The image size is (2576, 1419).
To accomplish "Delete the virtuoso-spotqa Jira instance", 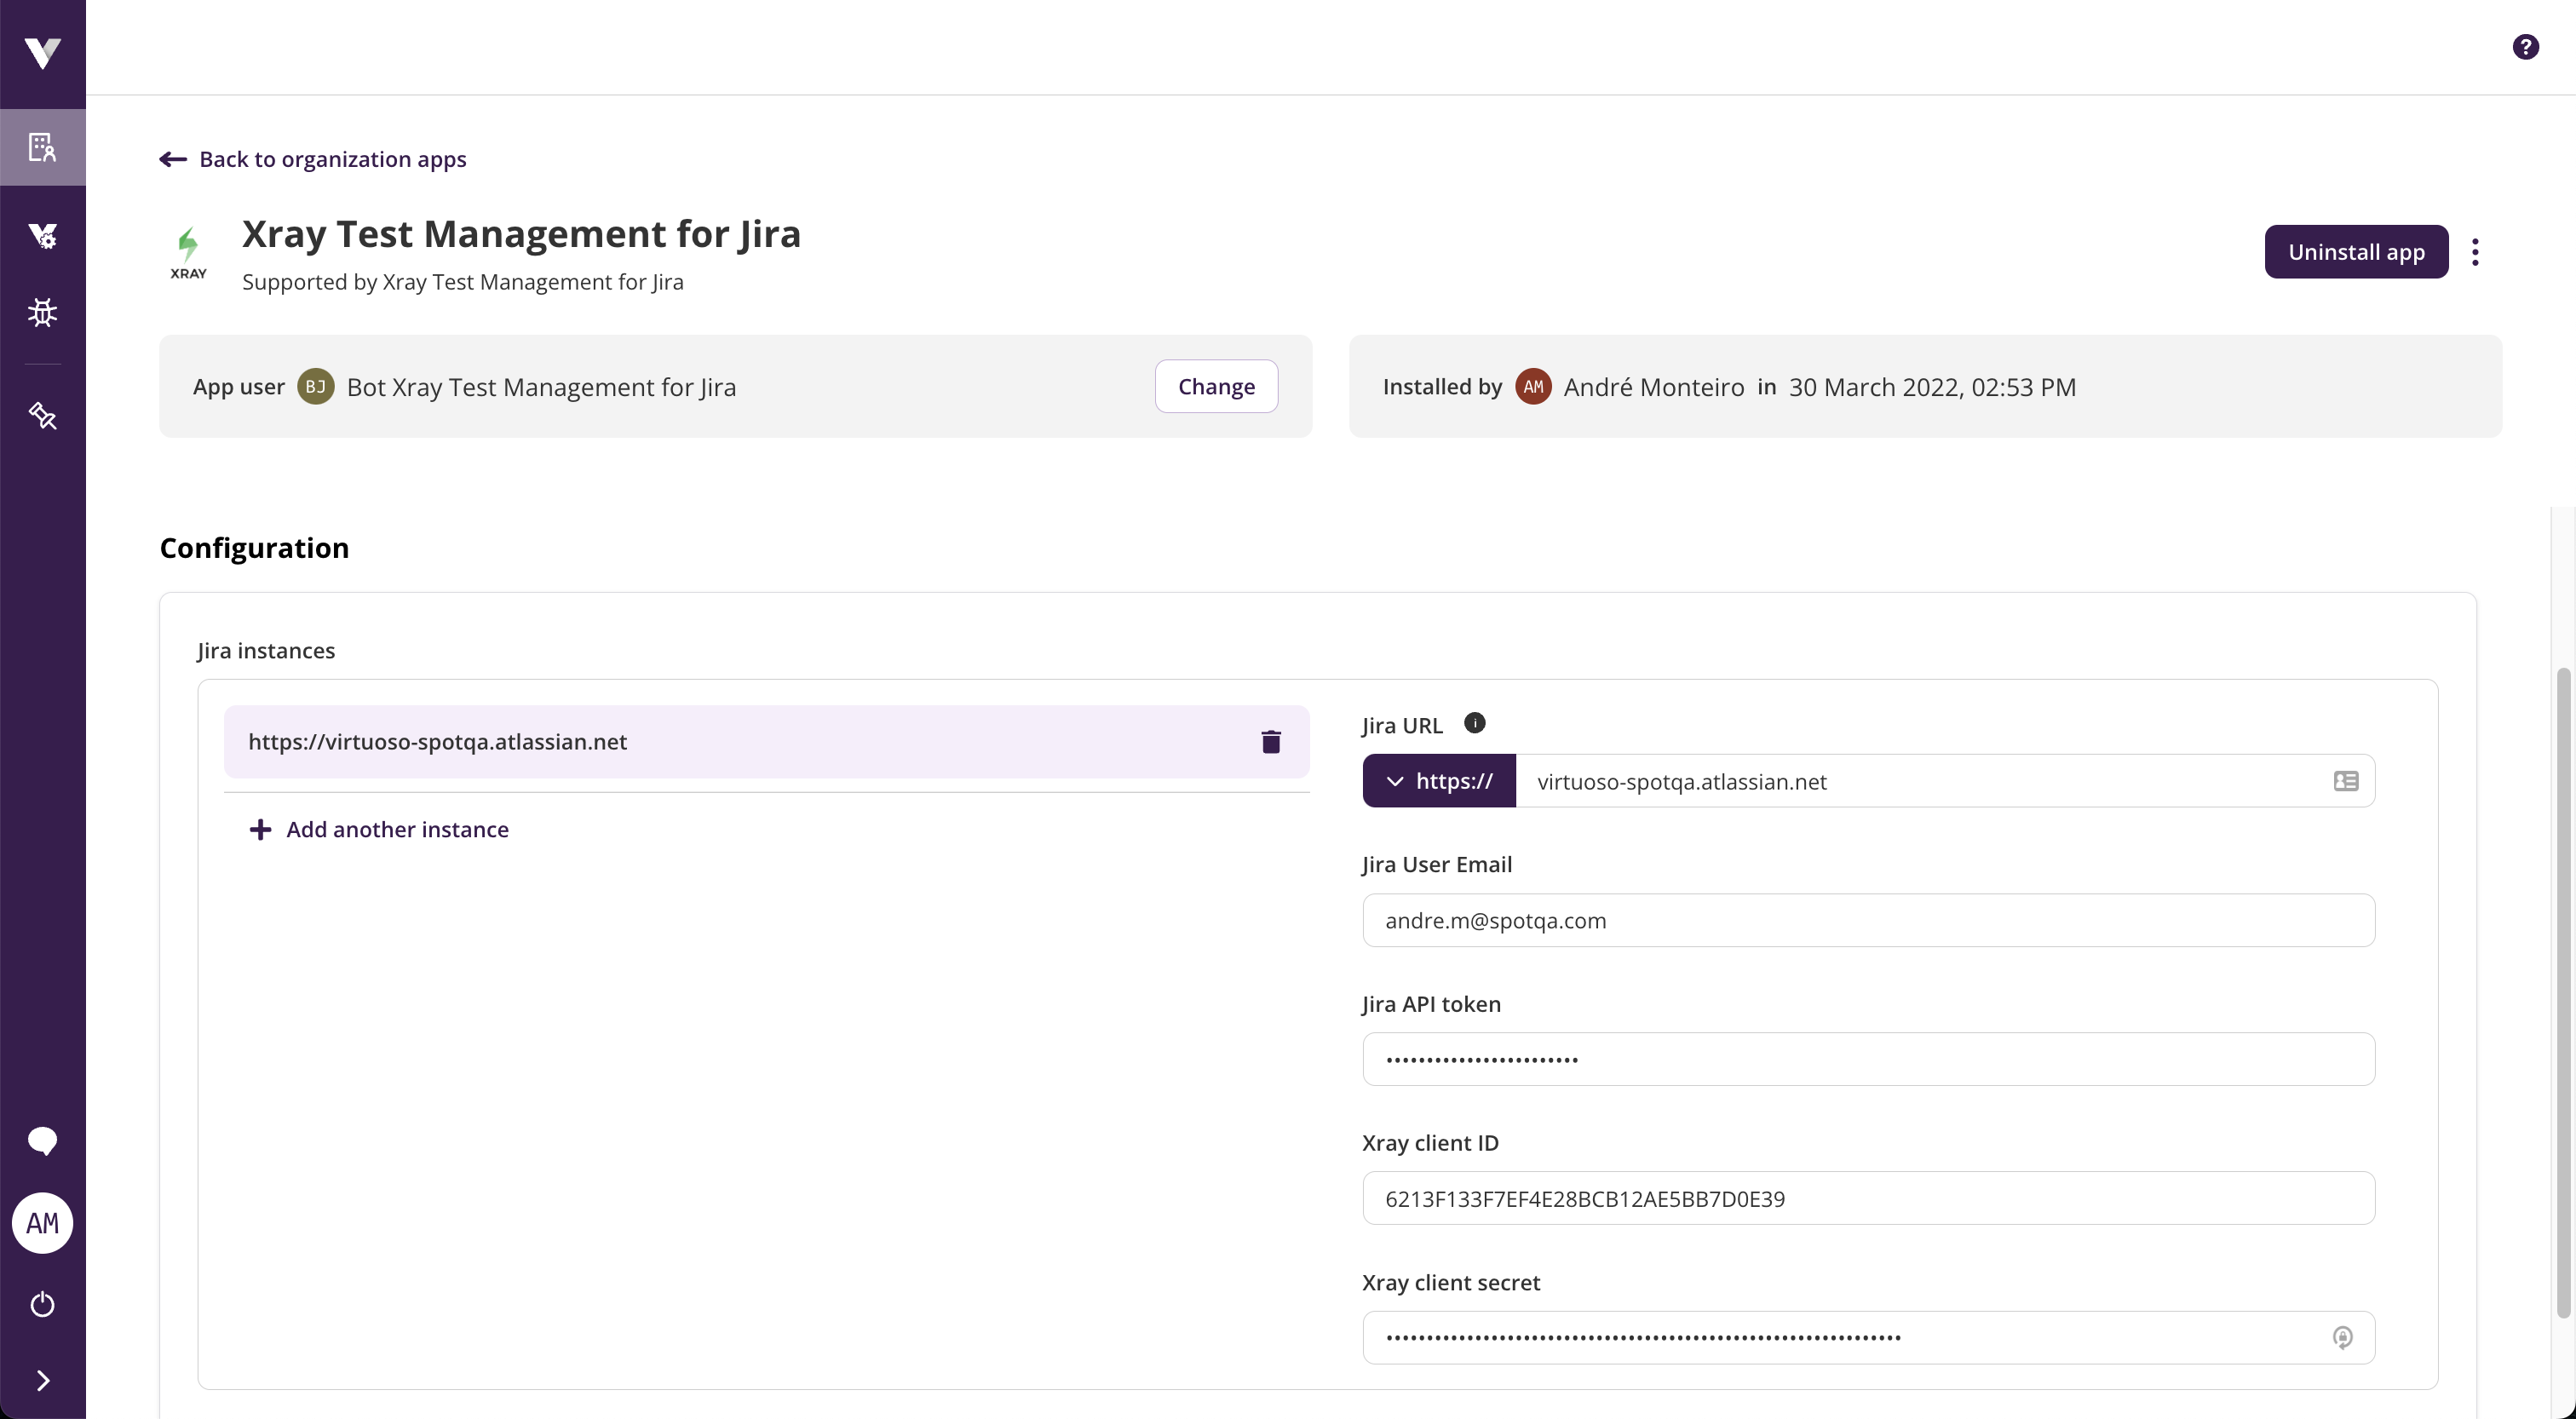I will [1271, 742].
